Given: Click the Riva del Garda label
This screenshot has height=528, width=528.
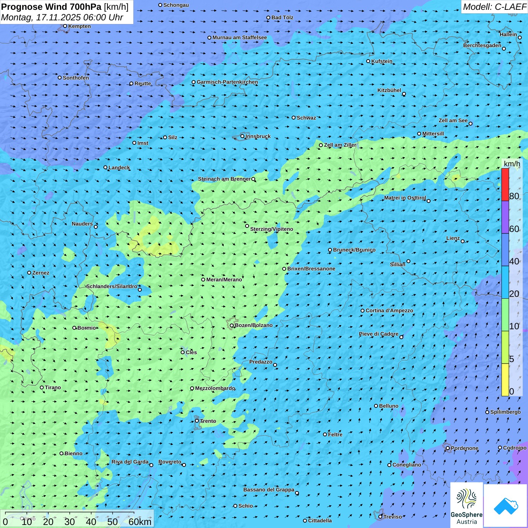Looking at the screenshot, I should pyautogui.click(x=130, y=462).
